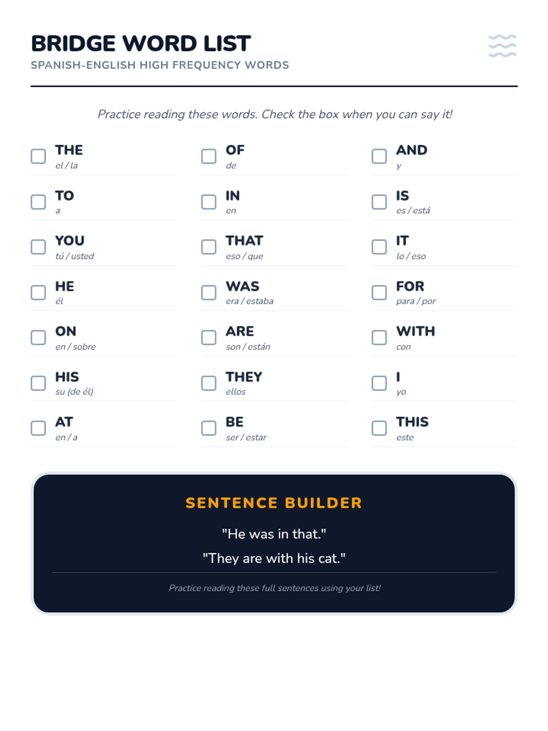This screenshot has height=731, width=548.
Task: Check the box for THE
Action: 38,156
